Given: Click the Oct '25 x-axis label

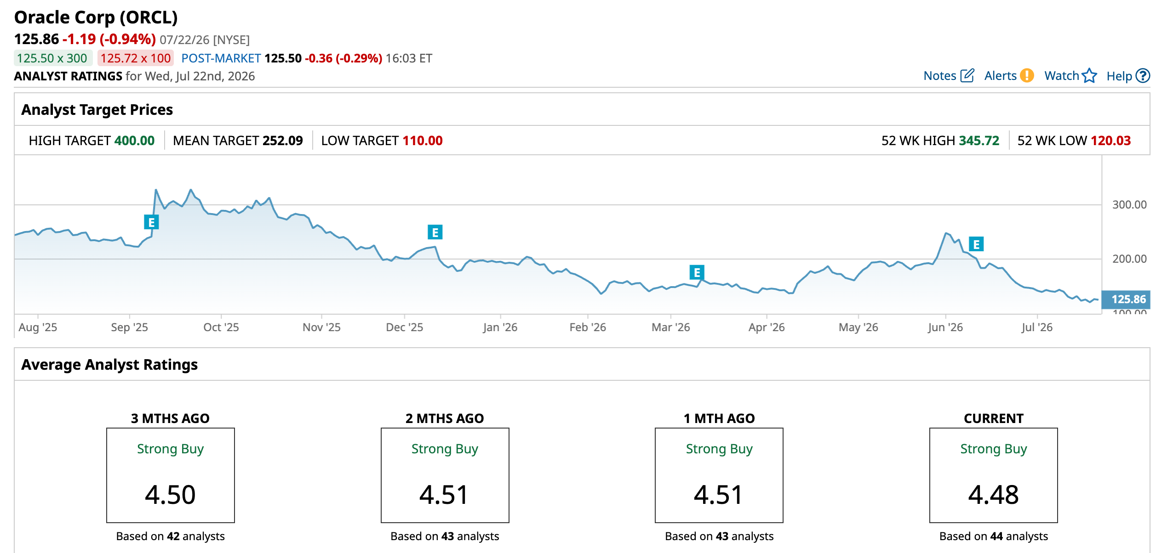Looking at the screenshot, I should [x=221, y=327].
